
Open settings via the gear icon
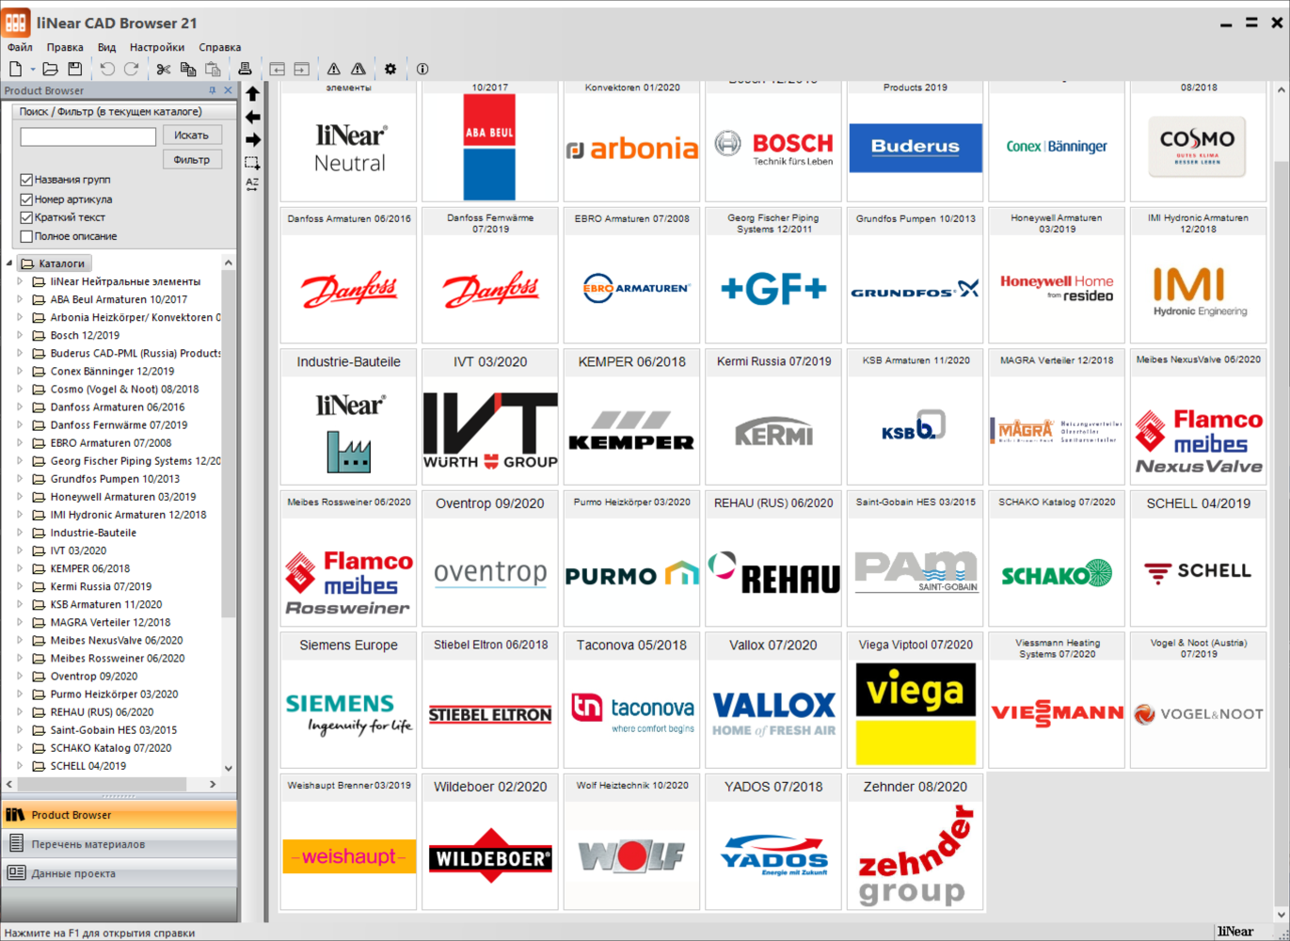click(x=390, y=69)
